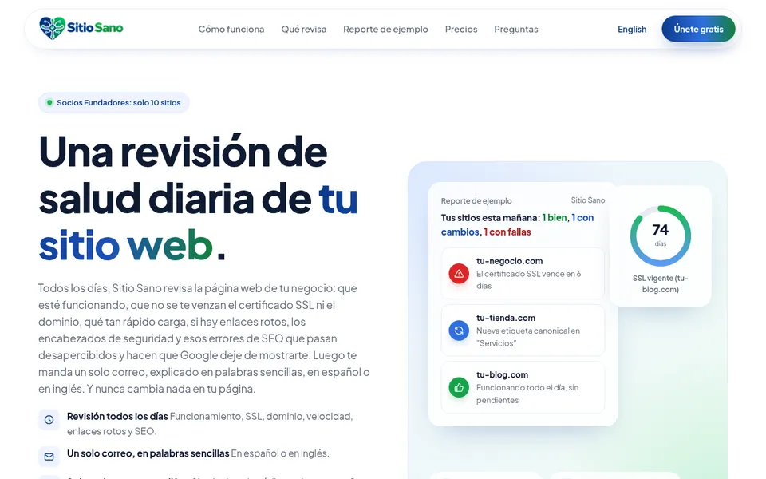Open the tu-blog.com report card
The image size is (766, 479).
[523, 387]
